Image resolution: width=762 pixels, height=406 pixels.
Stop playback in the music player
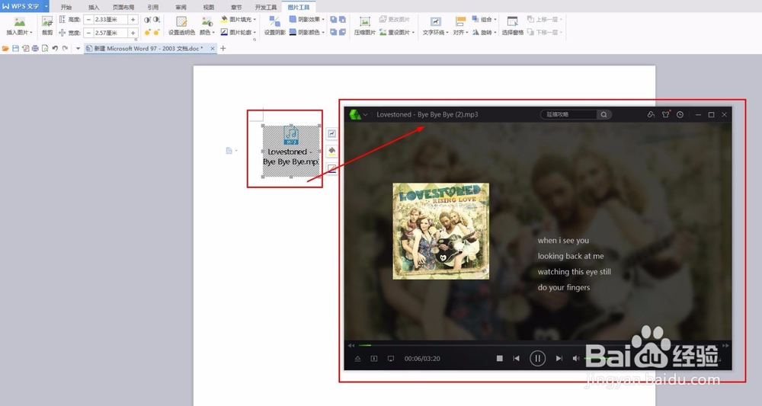point(500,359)
